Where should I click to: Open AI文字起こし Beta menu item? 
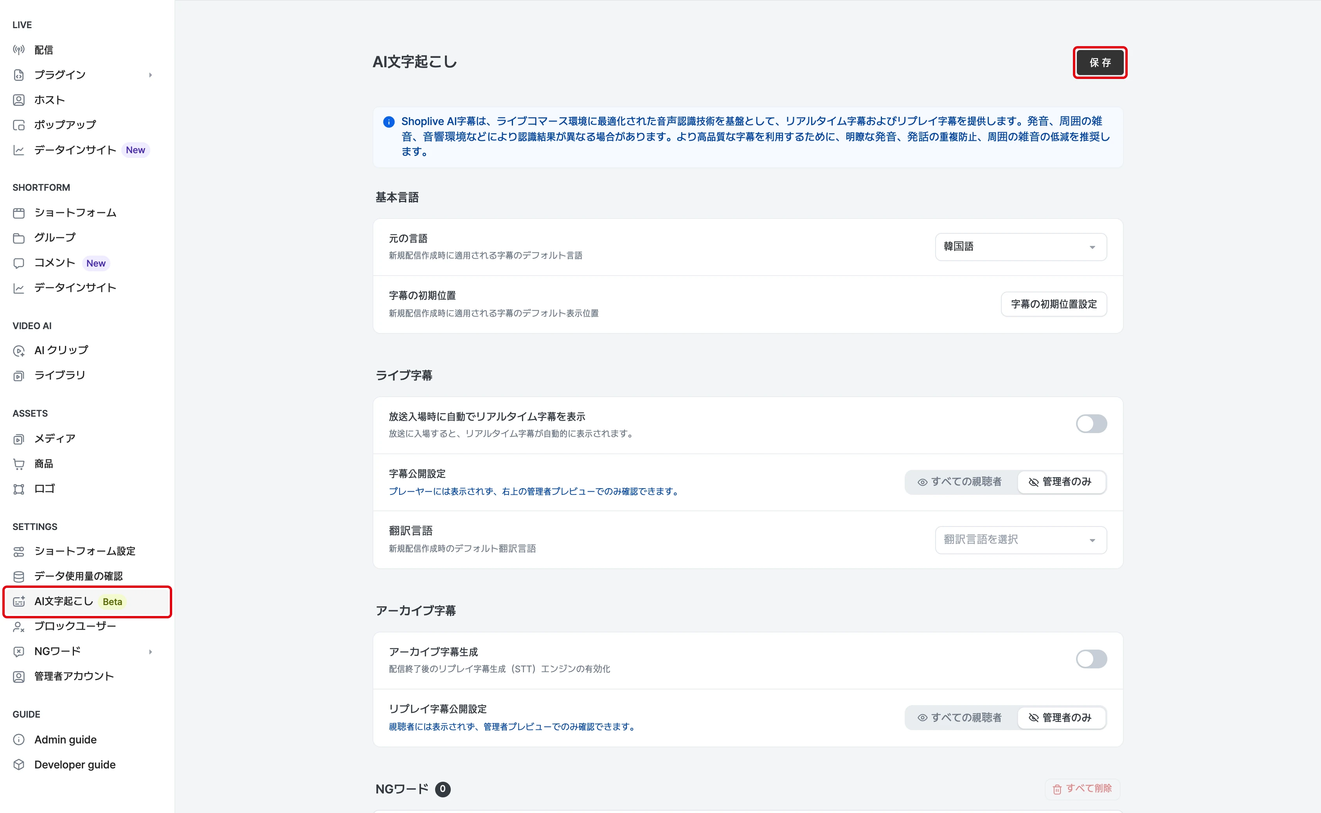(87, 602)
